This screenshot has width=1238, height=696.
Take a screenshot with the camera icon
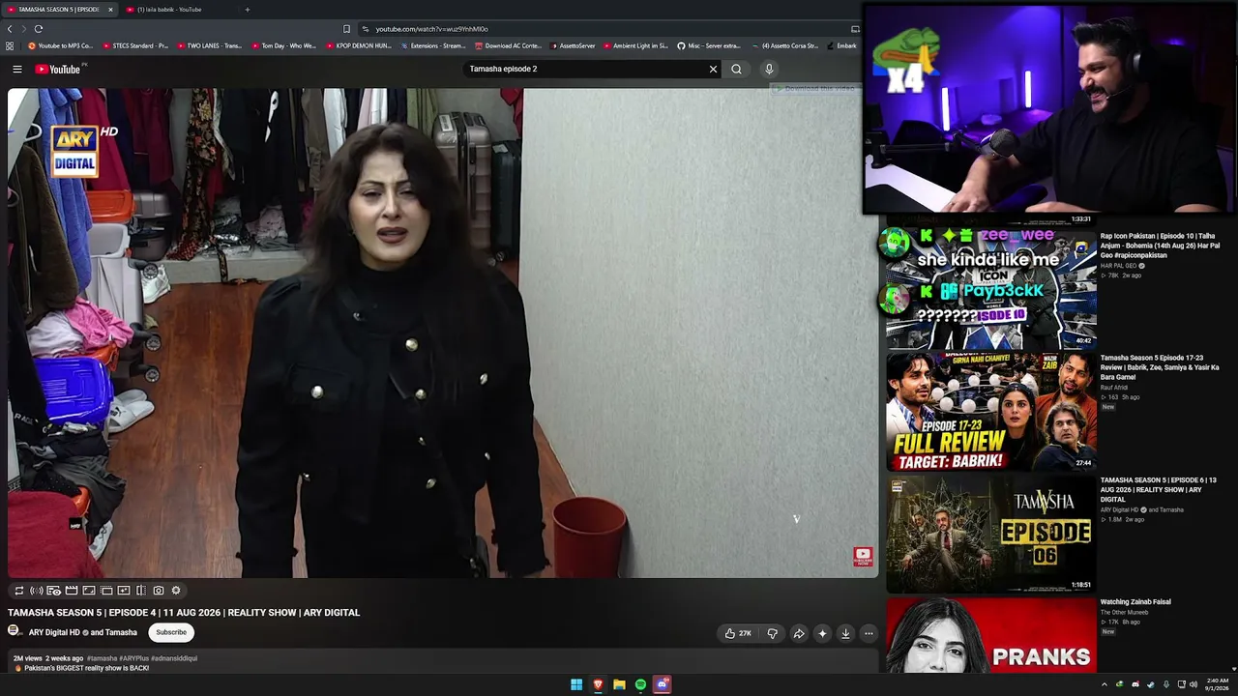(x=159, y=591)
